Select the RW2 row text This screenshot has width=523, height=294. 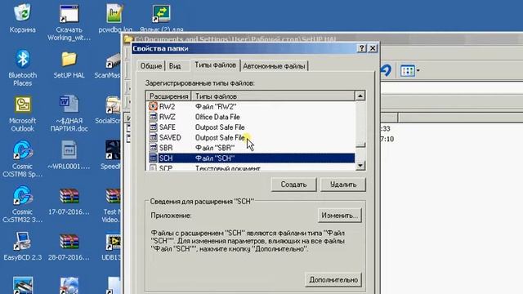[167, 107]
